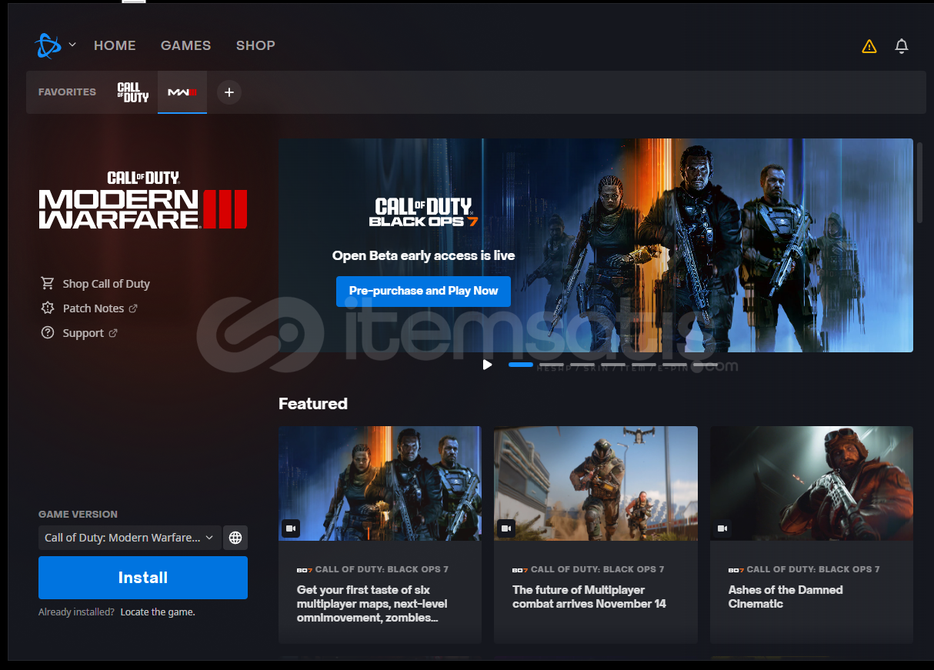934x670 pixels.
Task: Go to the GAMES tab
Action: (185, 45)
